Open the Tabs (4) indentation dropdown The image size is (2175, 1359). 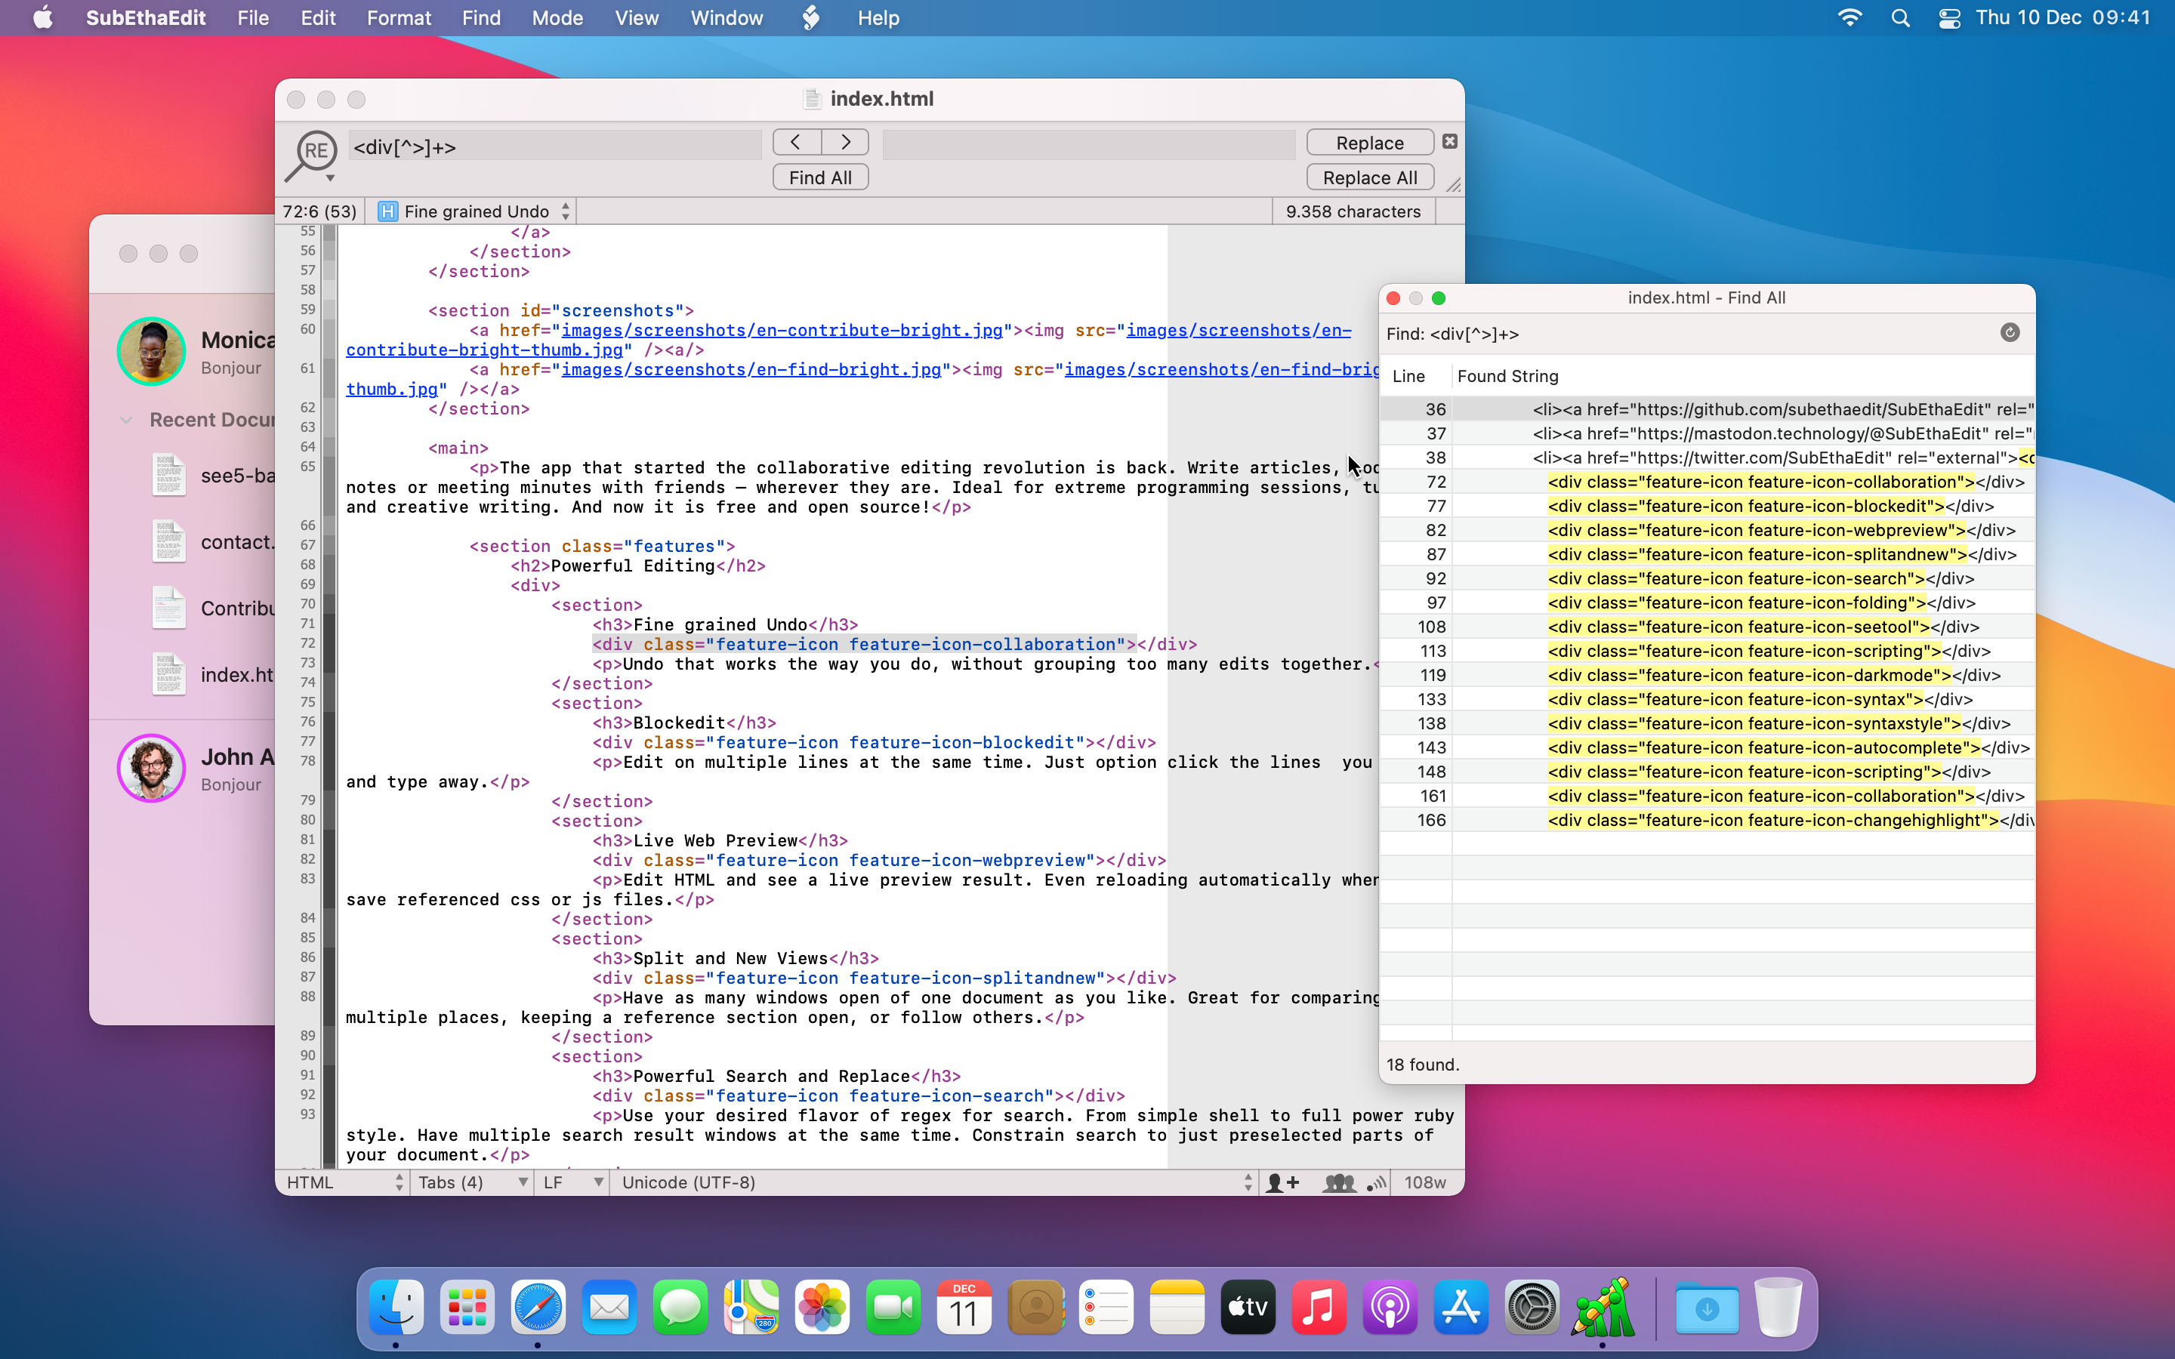pos(471,1183)
